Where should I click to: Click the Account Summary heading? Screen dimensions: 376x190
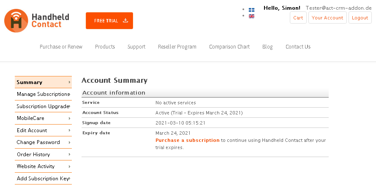(114, 80)
